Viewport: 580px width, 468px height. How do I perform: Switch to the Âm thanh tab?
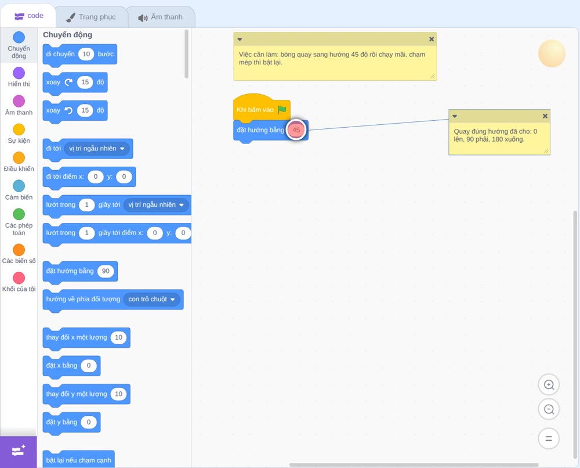click(161, 17)
